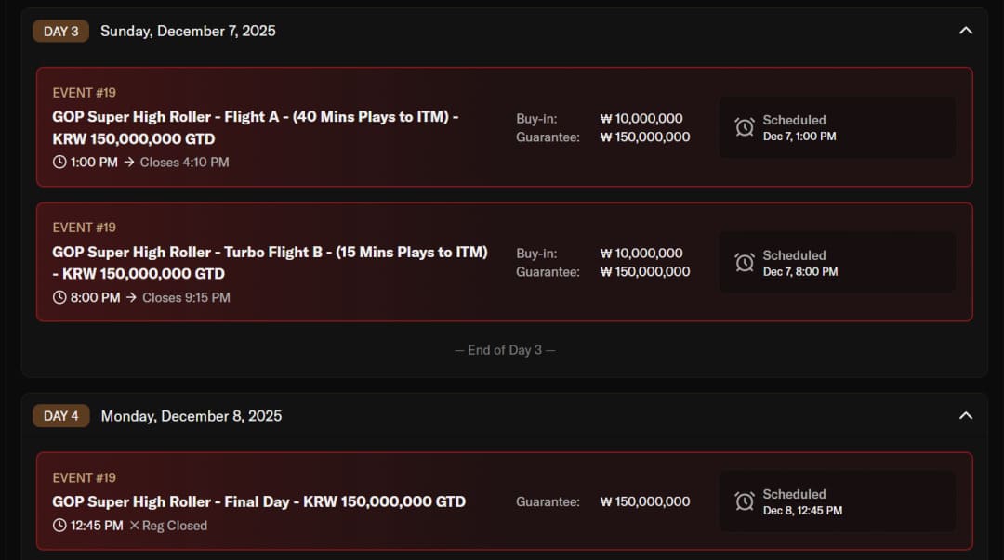Click the Monday, December 8, 2025 header
1004x560 pixels.
(x=192, y=416)
